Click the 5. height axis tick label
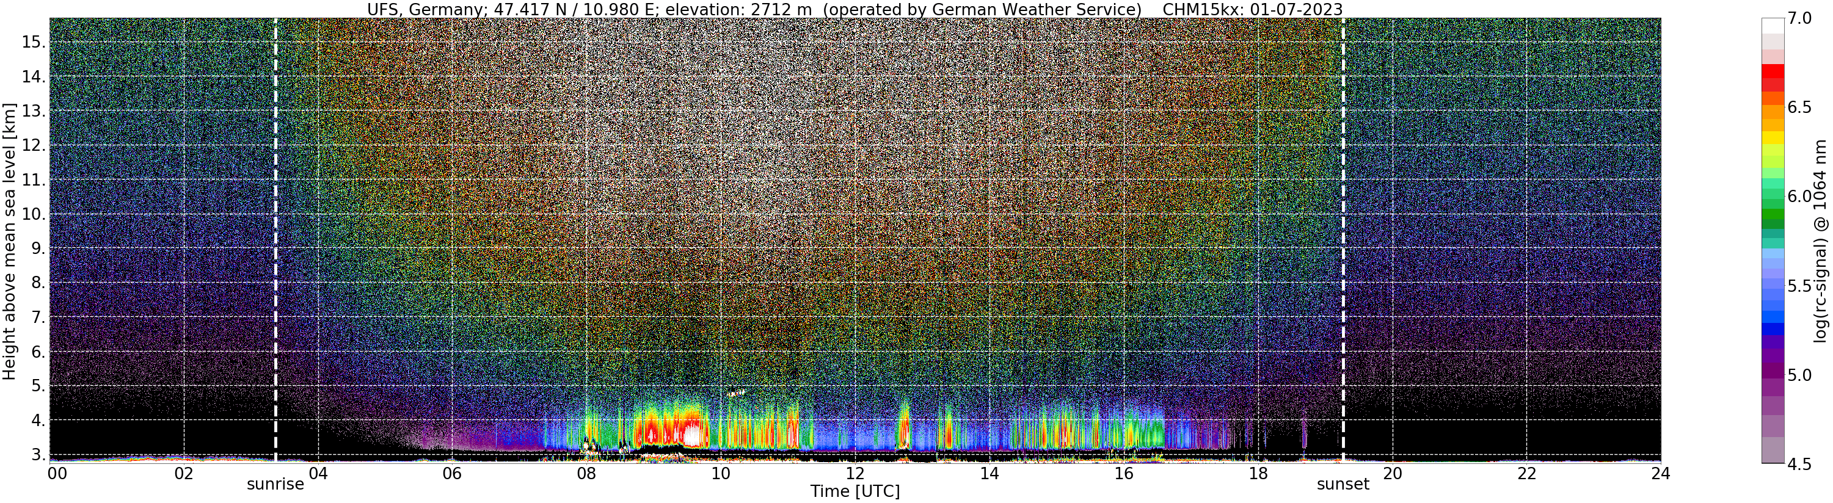The width and height of the screenshot is (1833, 503). pos(38,386)
